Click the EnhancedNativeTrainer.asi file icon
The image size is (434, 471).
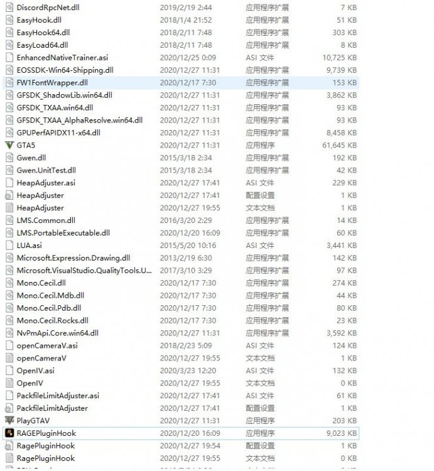9,57
